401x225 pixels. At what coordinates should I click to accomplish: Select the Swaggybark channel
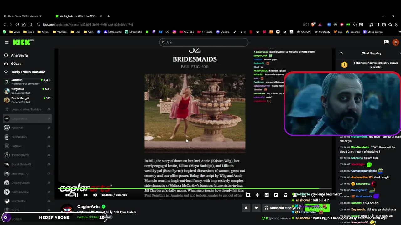(27, 182)
